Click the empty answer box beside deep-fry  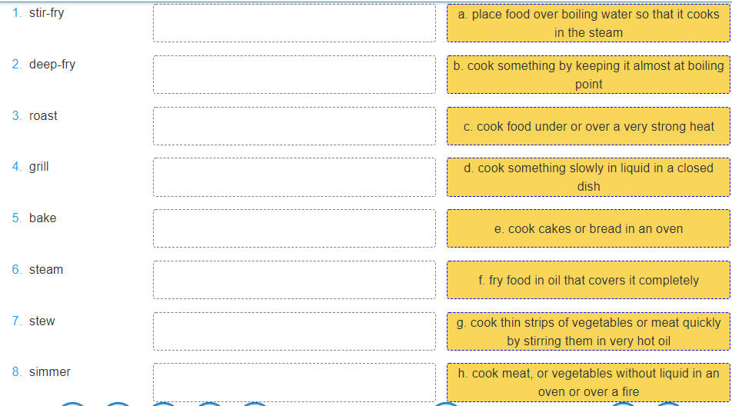click(x=294, y=75)
